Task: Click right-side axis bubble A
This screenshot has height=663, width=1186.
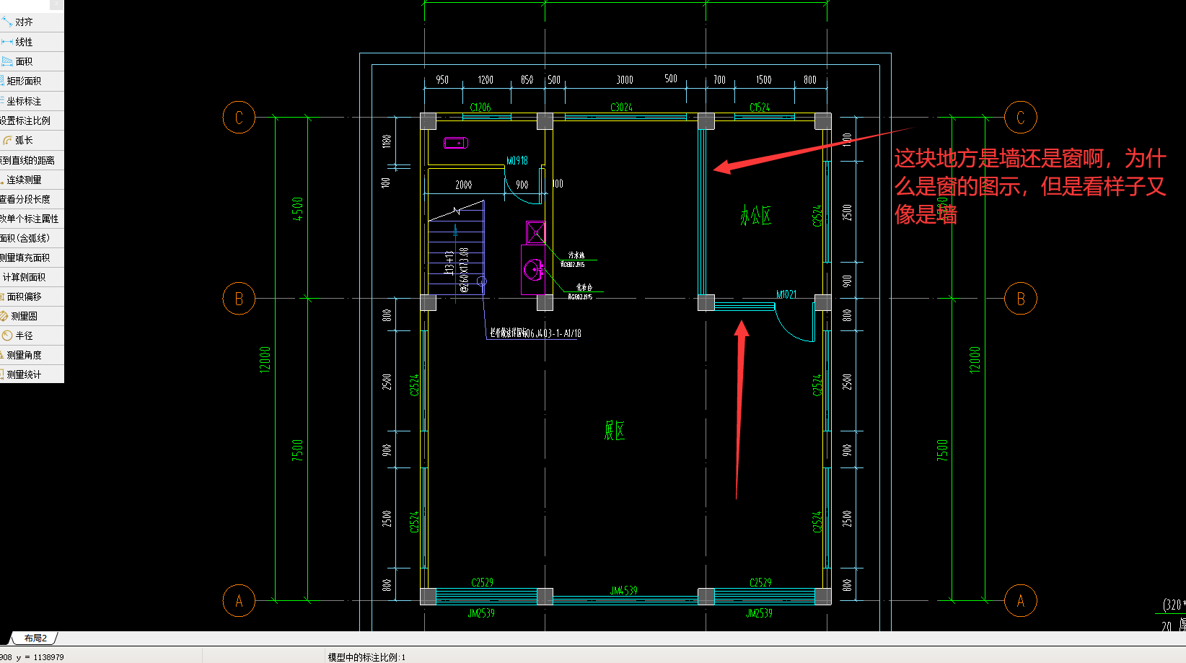Action: click(1020, 600)
